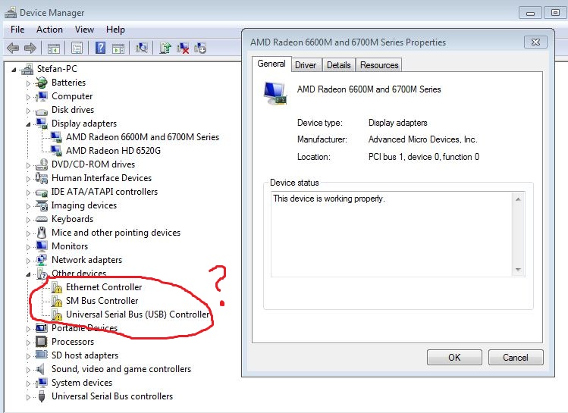Screen dimensions: 568x413
Task: Click Cancel in the Properties dialog
Action: click(516, 357)
